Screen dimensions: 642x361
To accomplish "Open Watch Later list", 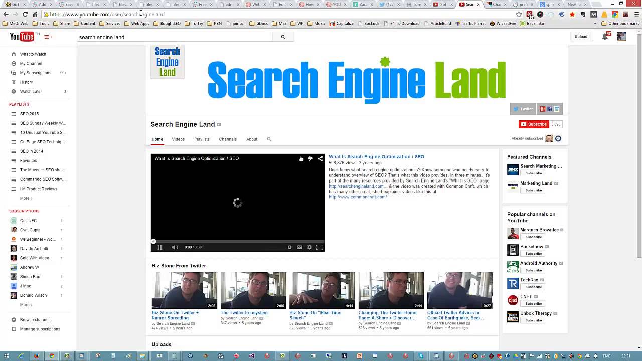I will tap(31, 91).
